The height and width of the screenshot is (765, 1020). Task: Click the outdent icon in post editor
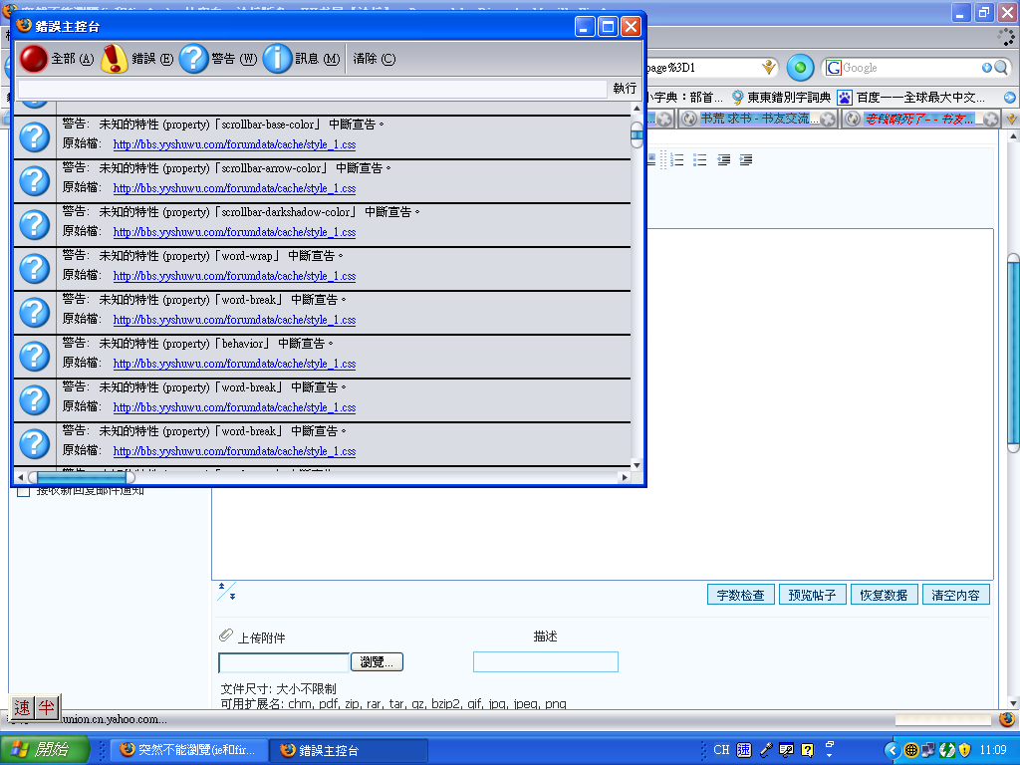[723, 160]
